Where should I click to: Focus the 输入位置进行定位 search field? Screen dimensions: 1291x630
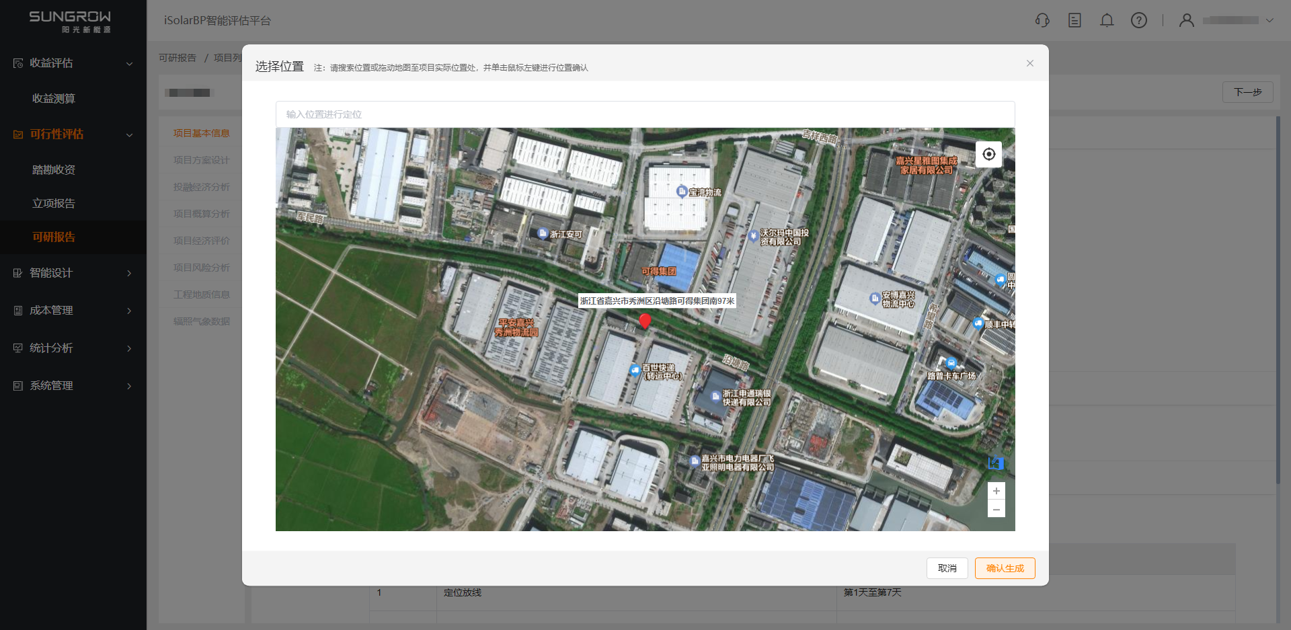(x=645, y=114)
